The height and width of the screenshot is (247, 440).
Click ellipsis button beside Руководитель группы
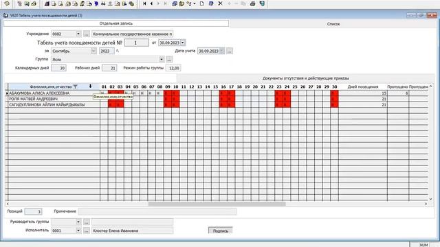[87, 222]
